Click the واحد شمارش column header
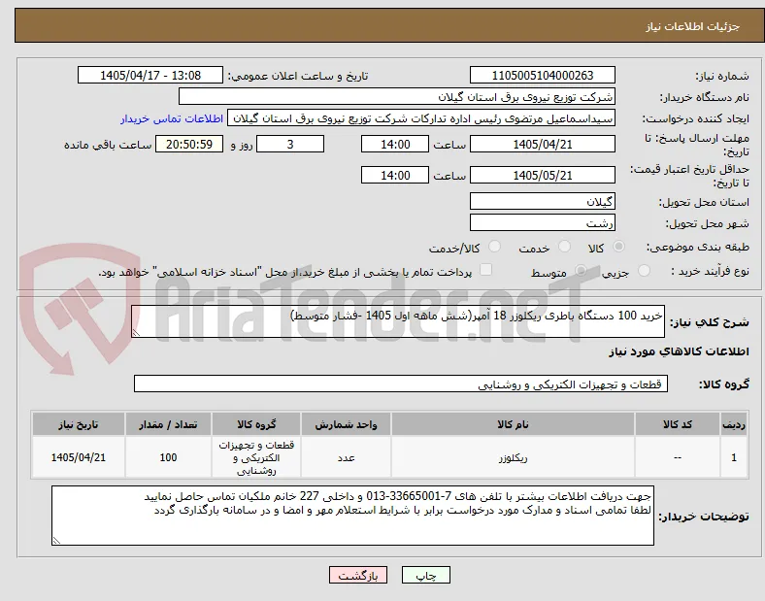Screen dimensions: 765x601 tap(346, 424)
